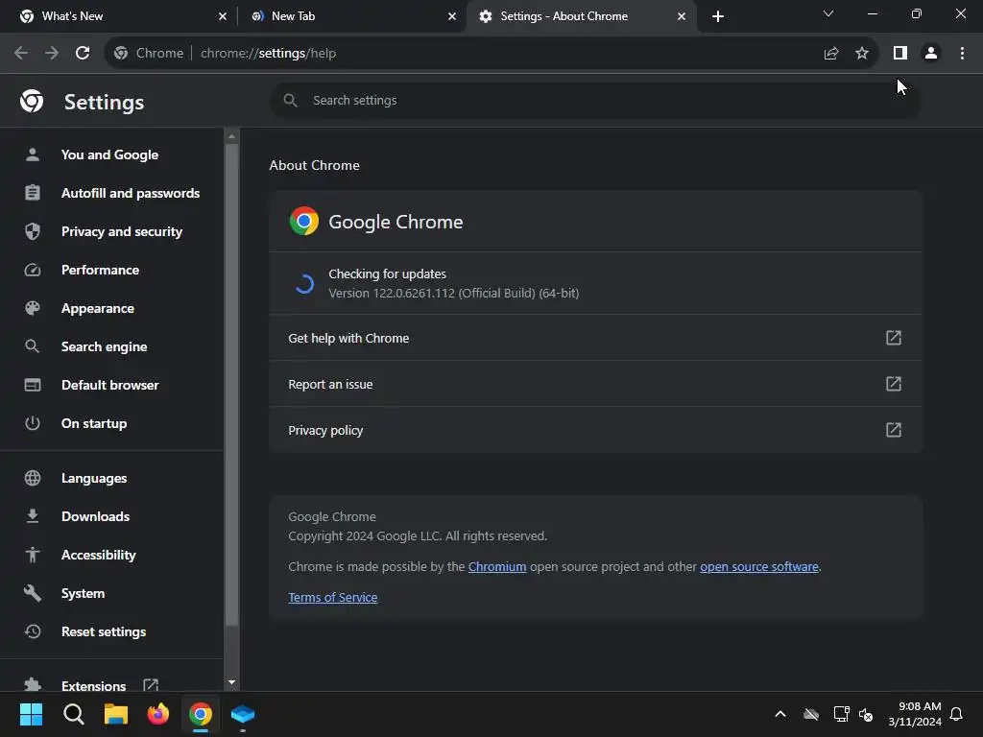Focus the Search settings field
The height and width of the screenshot is (737, 983).
tap(595, 100)
